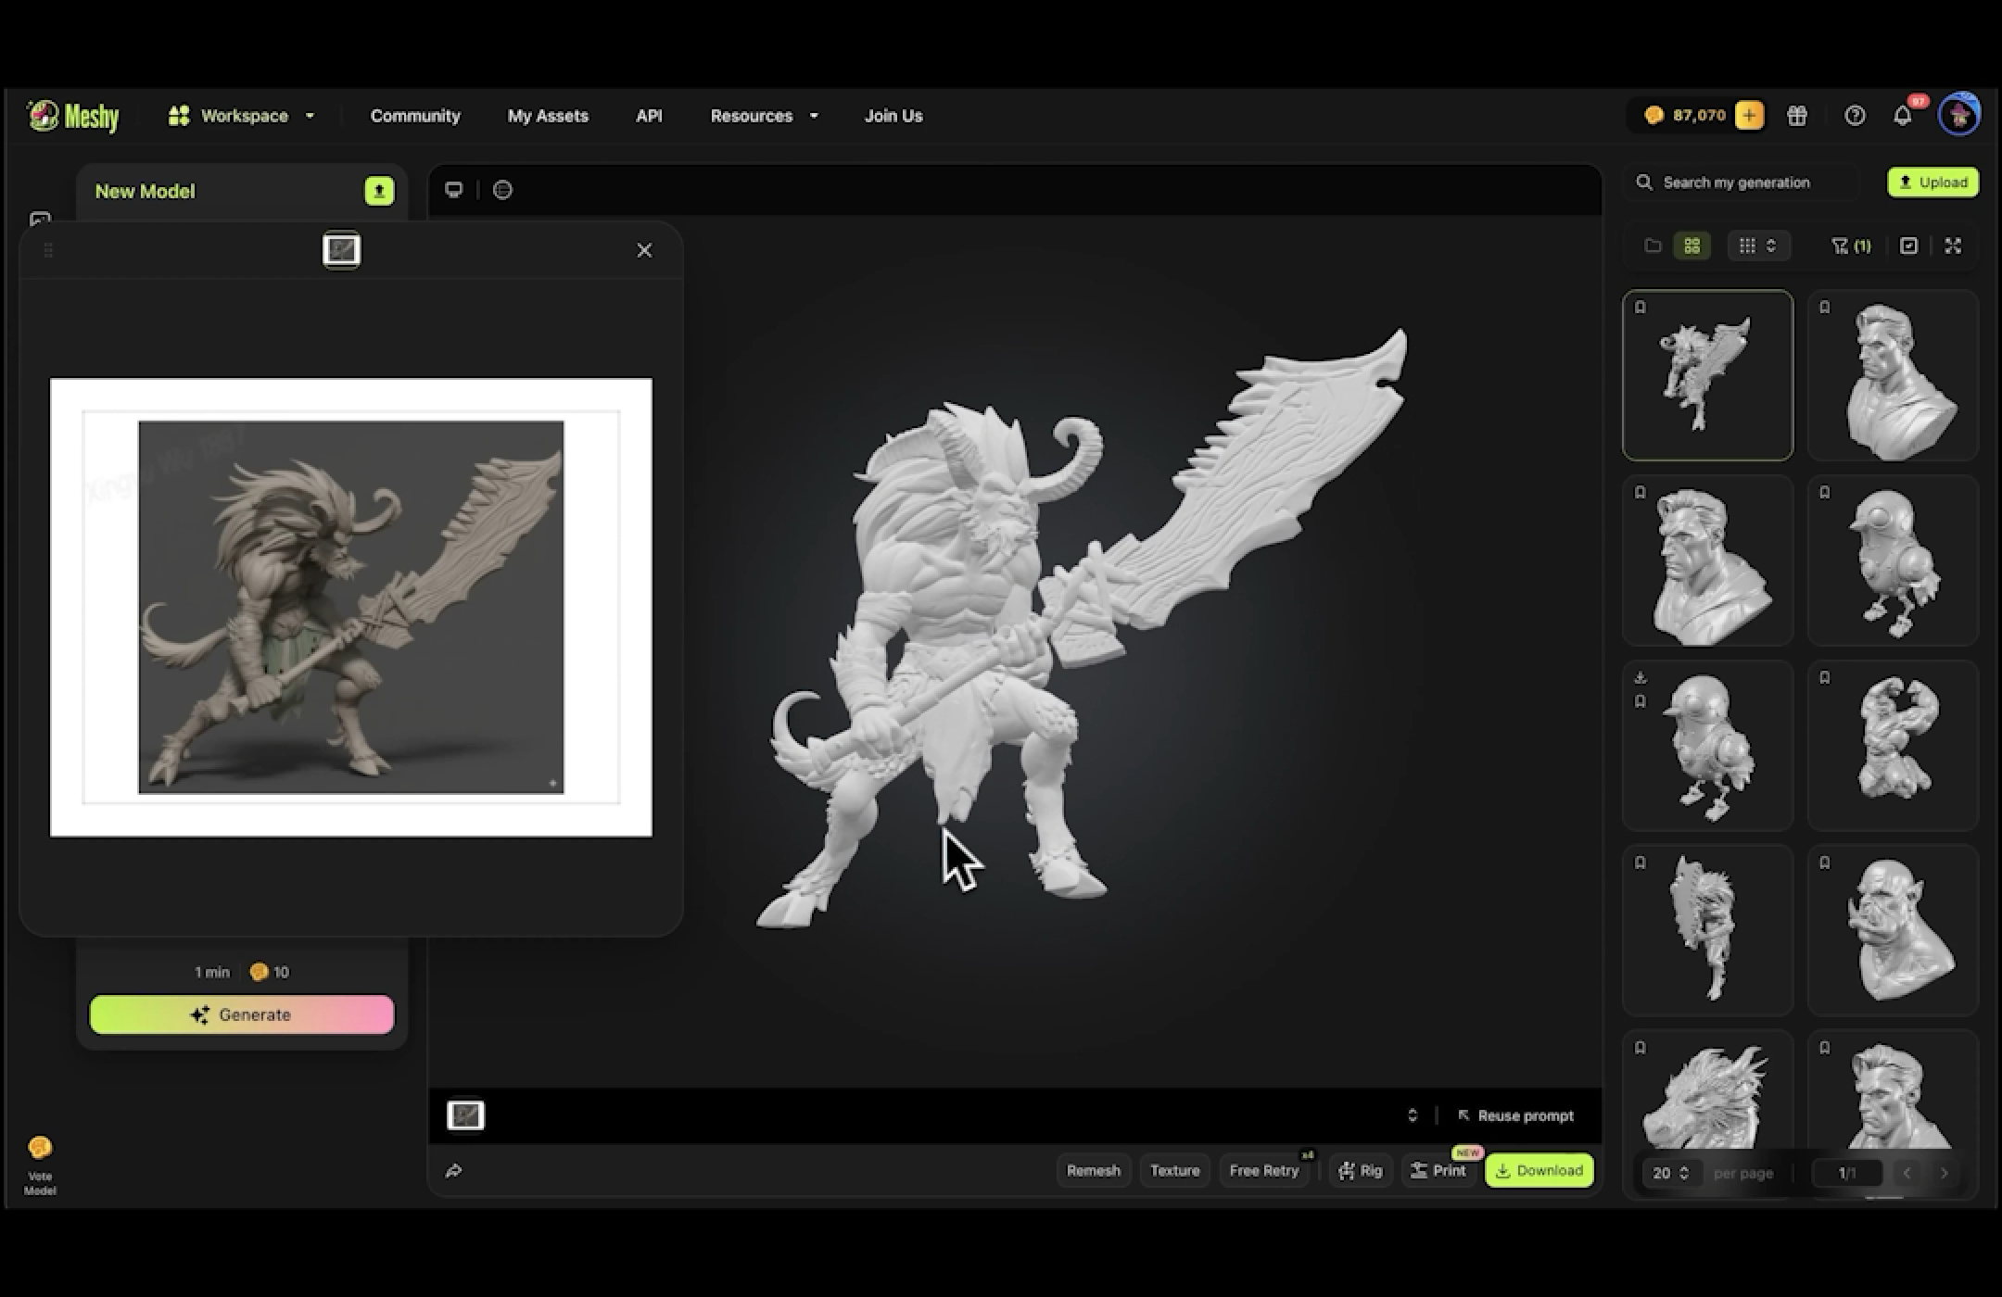Toggle the grid view in assets panel
Screen dimensions: 2002x1297
(x=1692, y=246)
